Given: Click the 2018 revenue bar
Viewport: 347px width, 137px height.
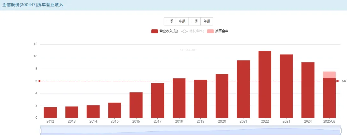Looking at the screenshot, I should coord(179,98).
